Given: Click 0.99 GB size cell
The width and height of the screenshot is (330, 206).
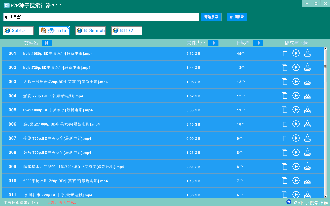Looking at the screenshot, I should 193,138.
